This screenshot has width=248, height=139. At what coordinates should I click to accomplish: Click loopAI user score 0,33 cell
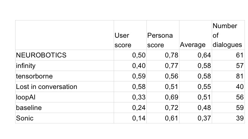pyautogui.click(x=139, y=97)
